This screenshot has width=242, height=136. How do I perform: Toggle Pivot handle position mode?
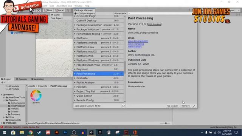48,10
